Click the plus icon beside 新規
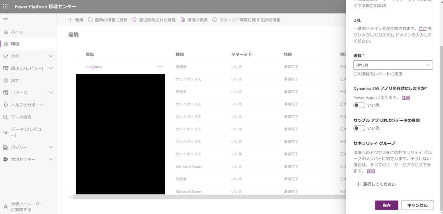 coord(71,20)
